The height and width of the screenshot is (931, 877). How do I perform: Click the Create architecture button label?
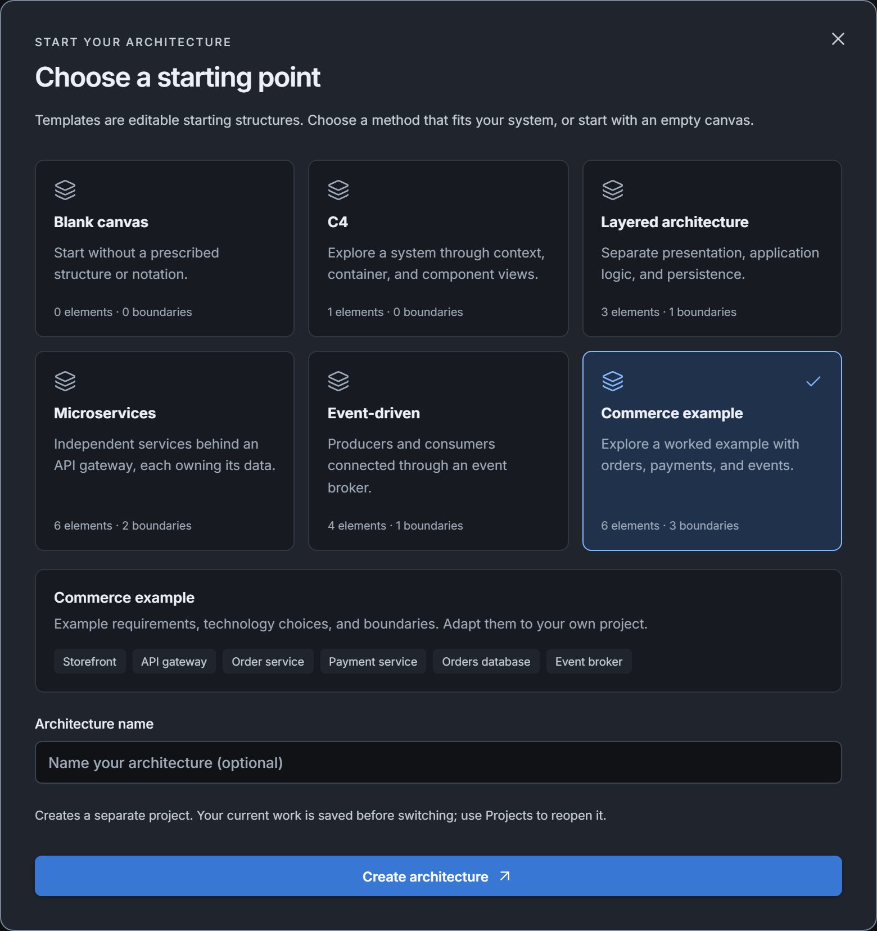[x=426, y=876]
